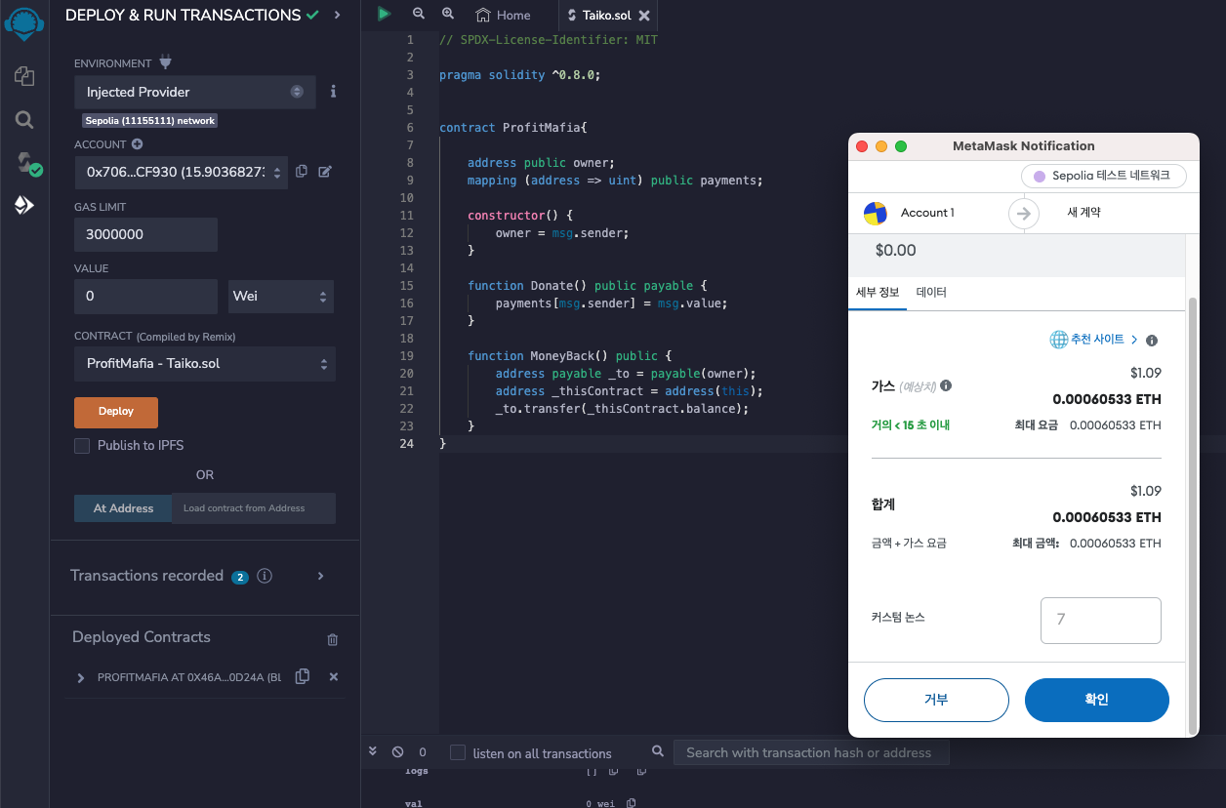This screenshot has height=808, width=1226.
Task: Click the info icon next to 가스 (예상치)
Action: [x=946, y=385]
